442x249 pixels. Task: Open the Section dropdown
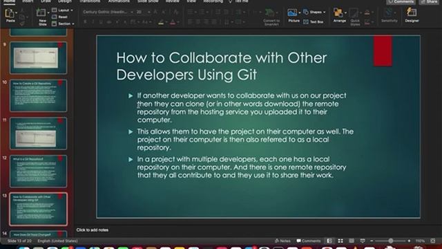click(x=63, y=24)
